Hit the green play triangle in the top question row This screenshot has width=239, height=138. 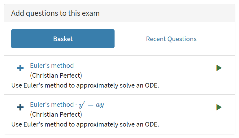219,68
